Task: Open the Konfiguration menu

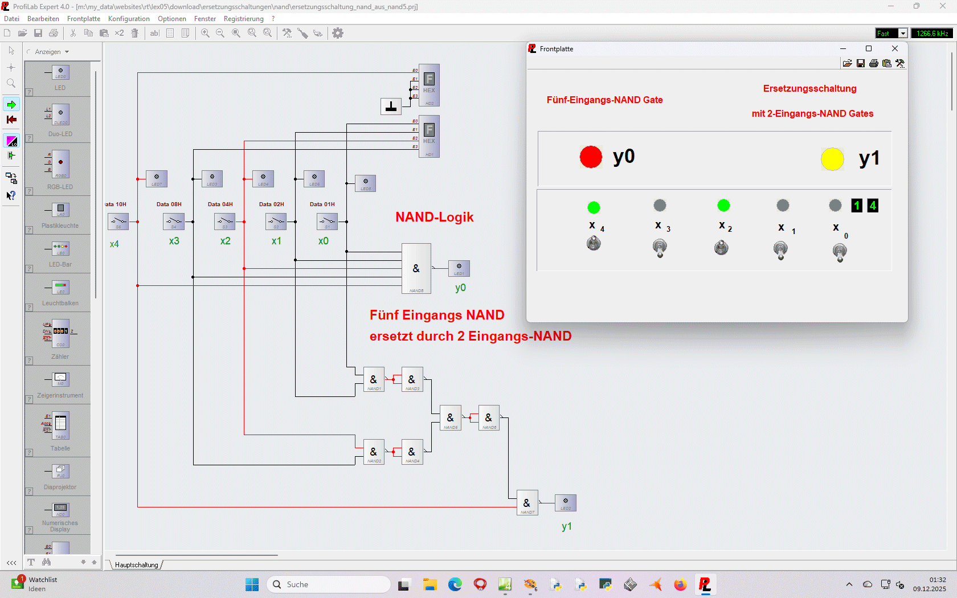Action: [129, 19]
